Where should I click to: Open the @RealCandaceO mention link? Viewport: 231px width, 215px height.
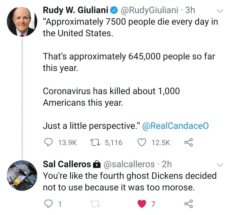coord(175,126)
